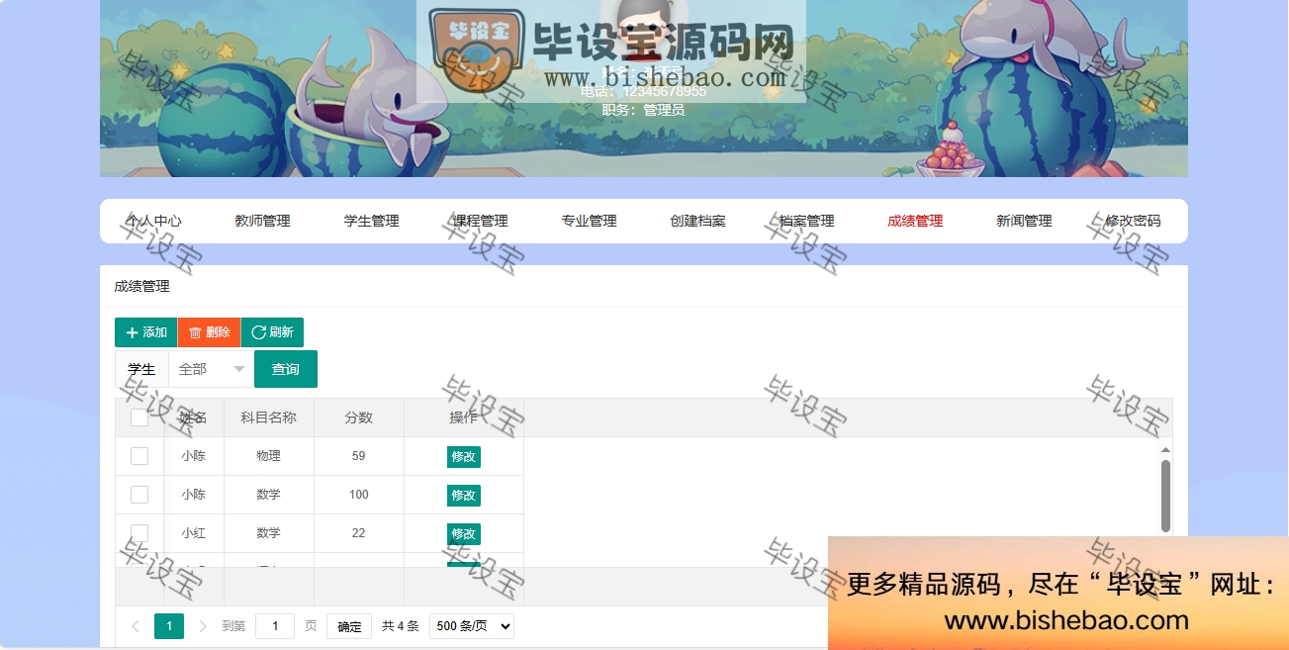Viewport: 1289px width, 650px height.
Task: Click 修改 for the 小陈 数学 row
Action: 464,496
